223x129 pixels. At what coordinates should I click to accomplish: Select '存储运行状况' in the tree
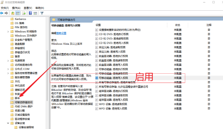tap(22, 52)
